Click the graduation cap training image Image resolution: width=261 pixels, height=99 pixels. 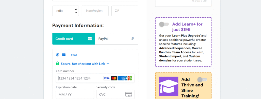pos(169,86)
